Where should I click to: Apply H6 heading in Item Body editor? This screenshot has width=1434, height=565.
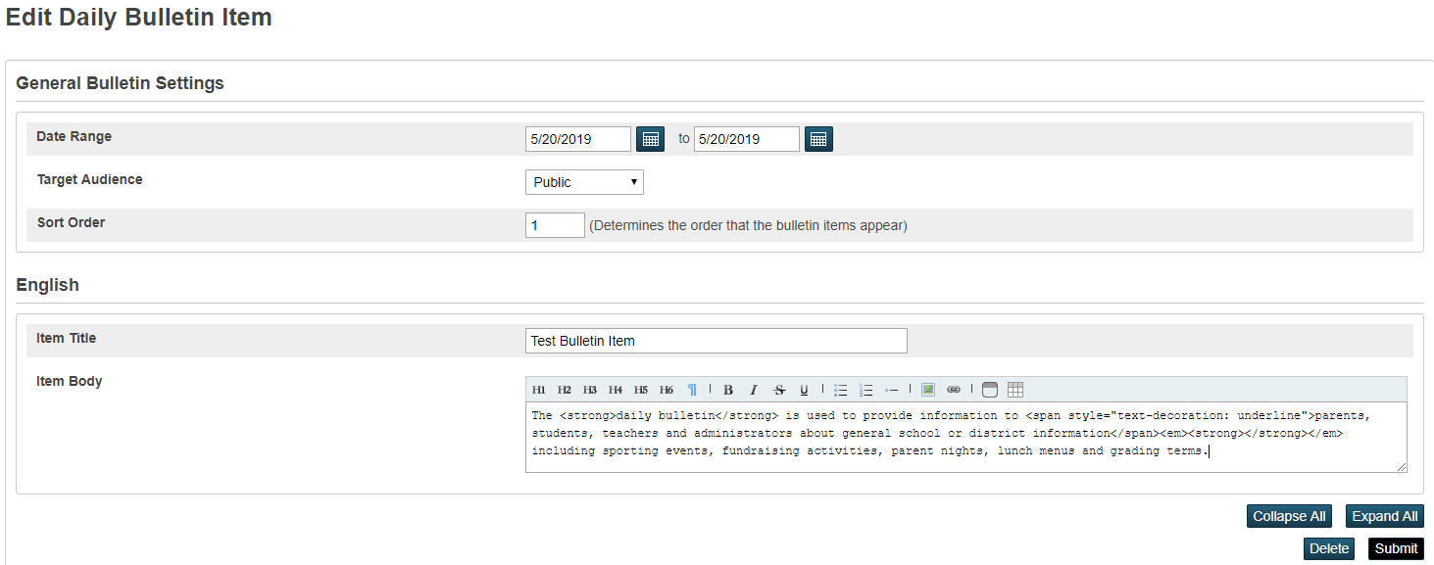click(x=667, y=390)
